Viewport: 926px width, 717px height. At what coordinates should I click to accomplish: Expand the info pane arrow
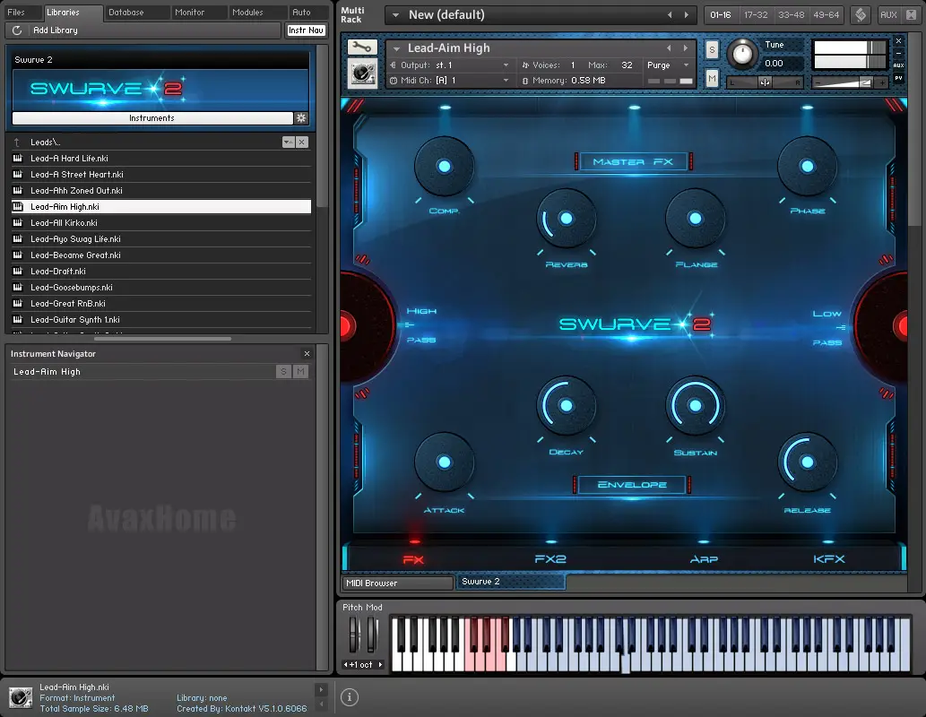click(x=321, y=689)
